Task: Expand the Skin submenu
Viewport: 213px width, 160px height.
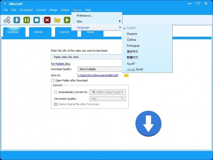Action: point(97,21)
